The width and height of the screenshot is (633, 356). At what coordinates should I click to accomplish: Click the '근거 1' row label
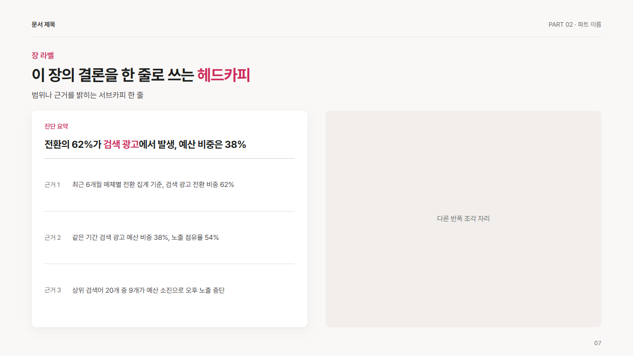point(52,184)
